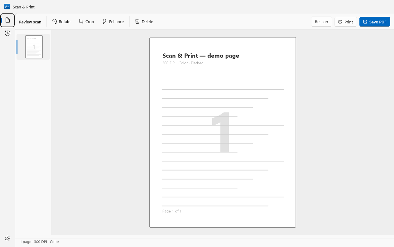This screenshot has width=394, height=247.
Task: Click 'Scan & Print — demo page' title text
Action: (x=201, y=56)
